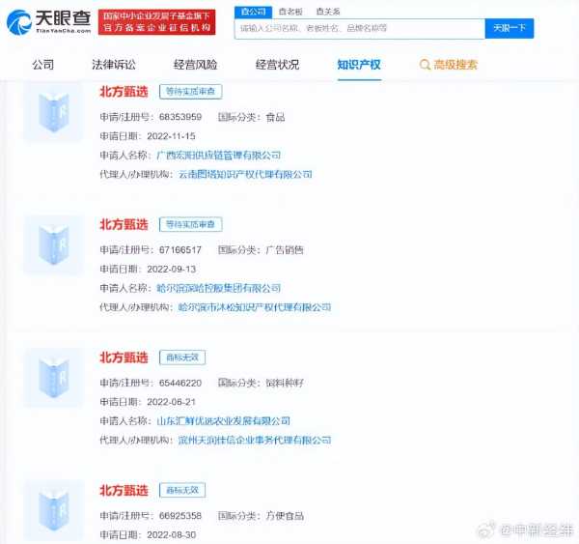Open agent 云南图腾知识产权代理有限公司
This screenshot has width=579, height=544.
[x=245, y=174]
